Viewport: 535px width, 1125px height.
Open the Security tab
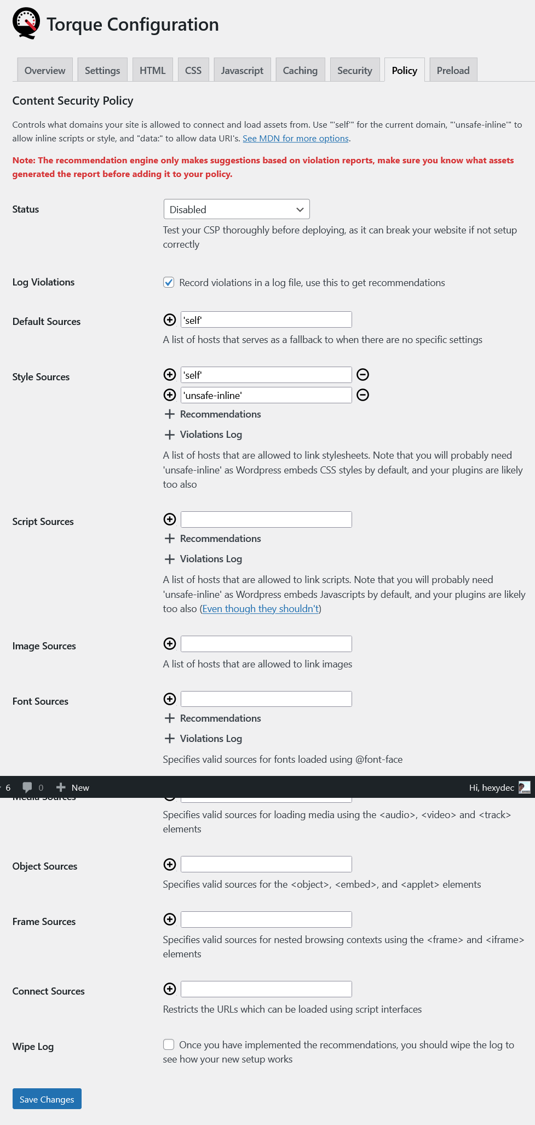[x=355, y=70]
